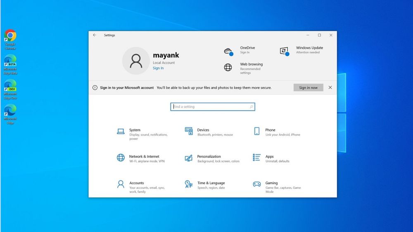Viewport: 413px width, 232px height.
Task: Click the OneDrive Sign In text
Action: (x=244, y=52)
